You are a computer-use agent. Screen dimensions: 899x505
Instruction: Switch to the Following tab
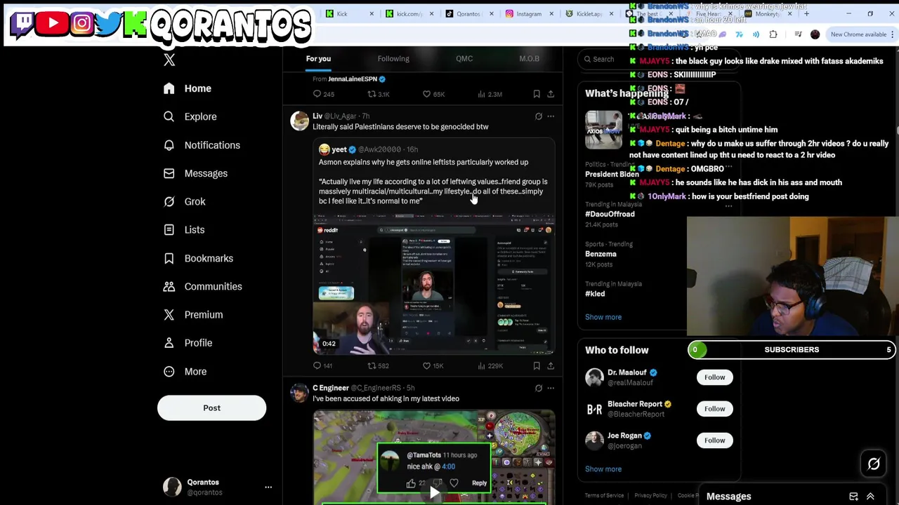coord(393,59)
